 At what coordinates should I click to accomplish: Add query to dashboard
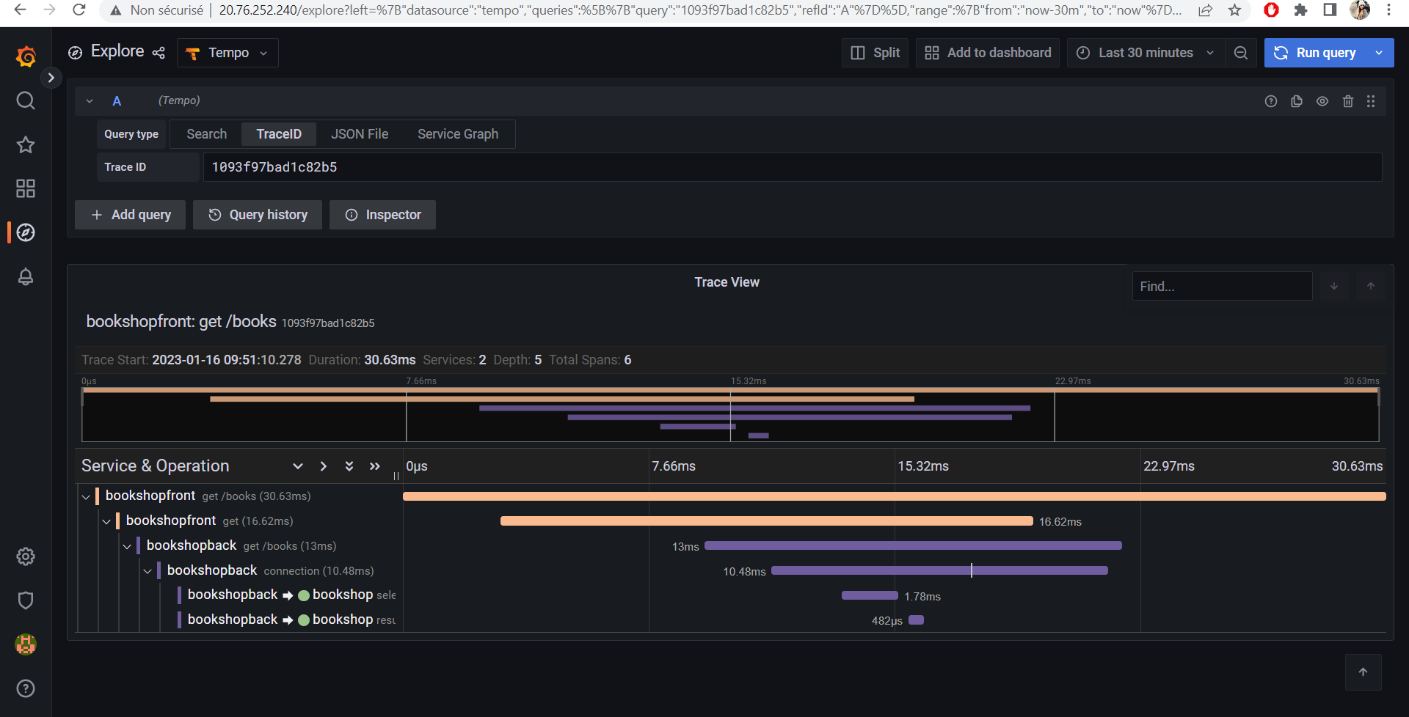pyautogui.click(x=988, y=53)
